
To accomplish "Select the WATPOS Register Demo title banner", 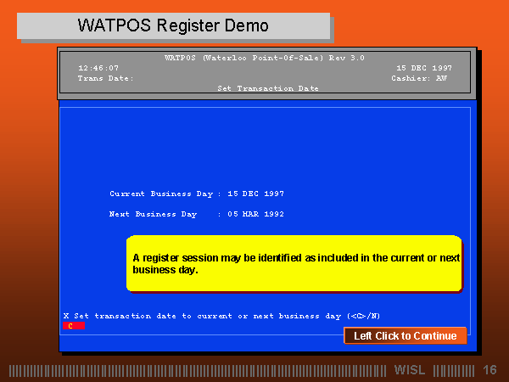I will point(173,25).
